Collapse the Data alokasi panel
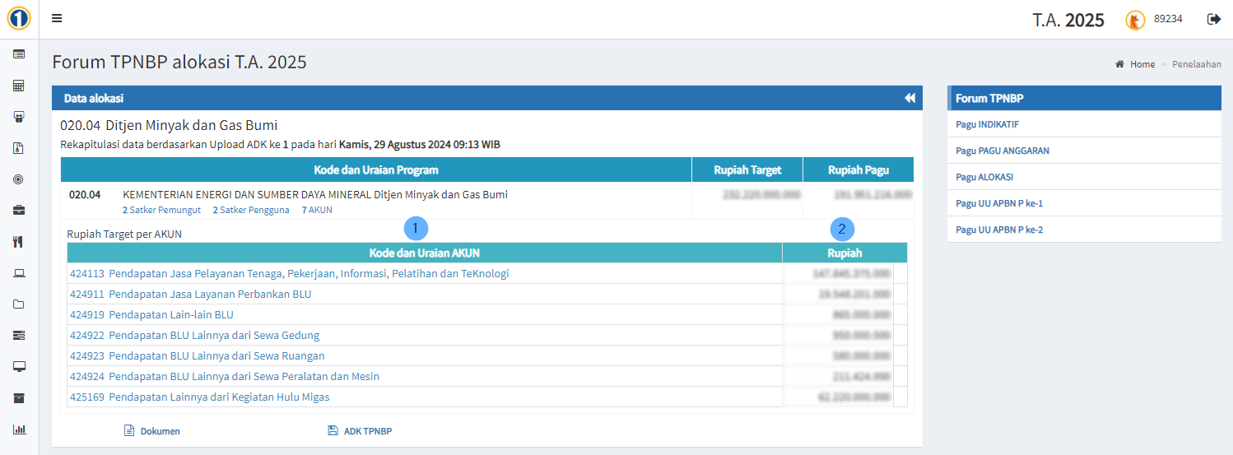Screen dimensions: 1233x455 (x=910, y=98)
